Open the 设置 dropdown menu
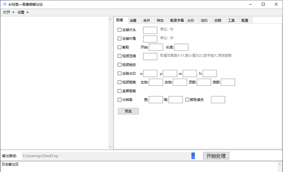 pos(23,12)
